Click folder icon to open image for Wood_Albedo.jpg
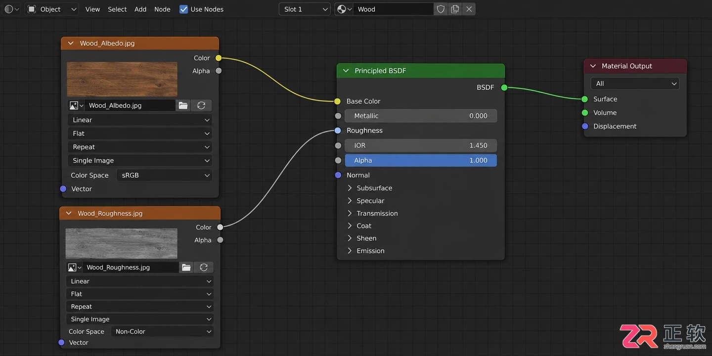Image resolution: width=712 pixels, height=356 pixels. (x=183, y=105)
